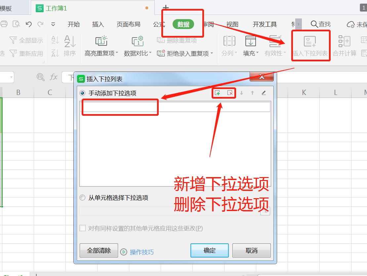Image resolution: width=367 pixels, height=276 pixels.
Task: Click the 填充 fill icon
Action: click(x=250, y=41)
